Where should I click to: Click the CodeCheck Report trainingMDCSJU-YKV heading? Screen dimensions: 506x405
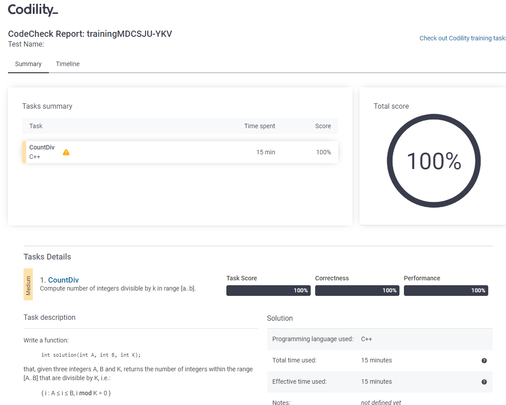(90, 34)
